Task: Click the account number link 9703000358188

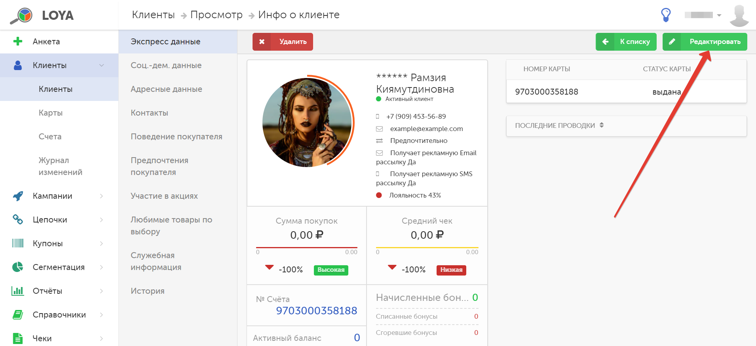Action: point(317,311)
